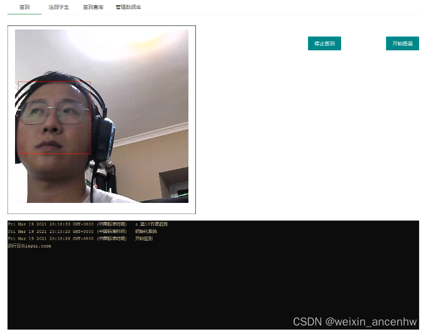This screenshot has width=426, height=333.
Task: Select the 管理数据库 tab
Action: (128, 7)
